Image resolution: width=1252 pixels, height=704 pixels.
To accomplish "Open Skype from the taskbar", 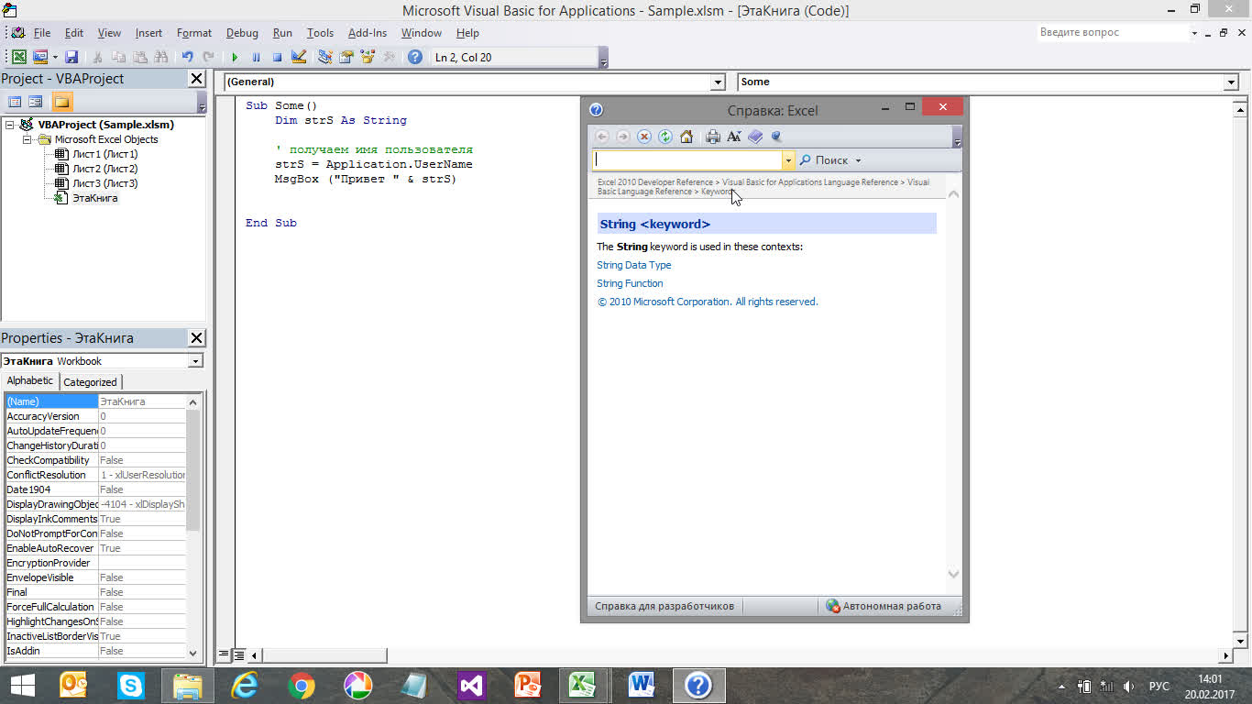I will pos(131,685).
